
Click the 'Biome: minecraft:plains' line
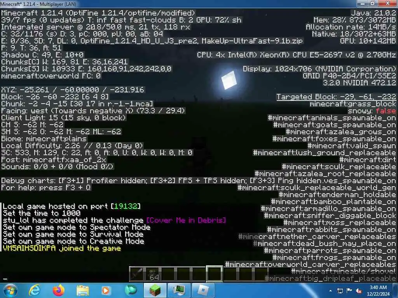click(x=44, y=139)
